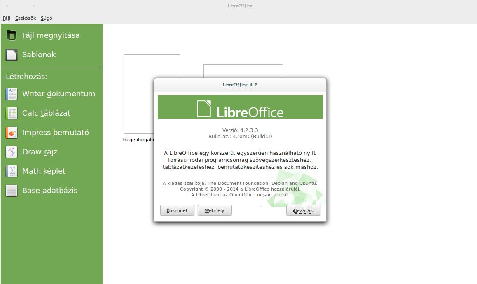Screen dimensions: 477x284
Task: Click the 'Build az.: 420m0(Build:3)' text
Action: coord(240,137)
